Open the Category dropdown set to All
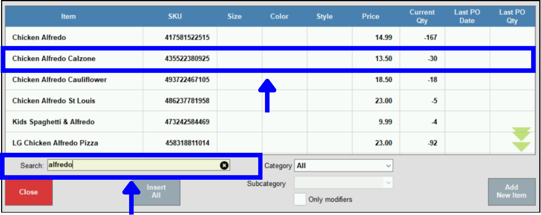 click(x=344, y=166)
